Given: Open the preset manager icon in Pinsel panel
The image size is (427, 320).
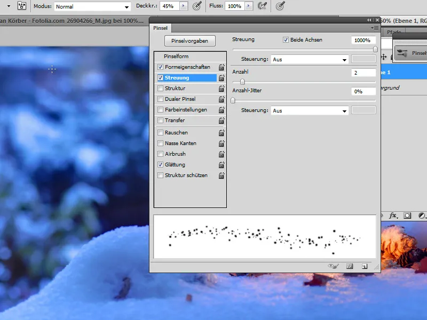Looking at the screenshot, I should [x=350, y=266].
